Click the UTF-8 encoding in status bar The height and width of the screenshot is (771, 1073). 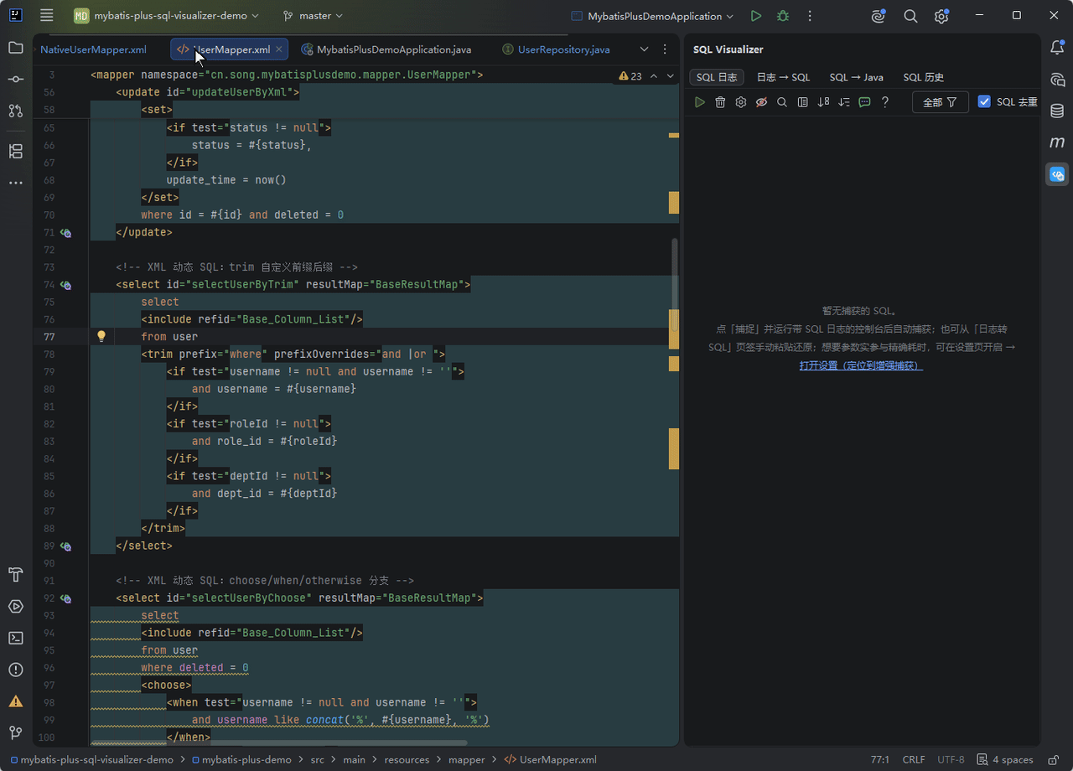(951, 760)
